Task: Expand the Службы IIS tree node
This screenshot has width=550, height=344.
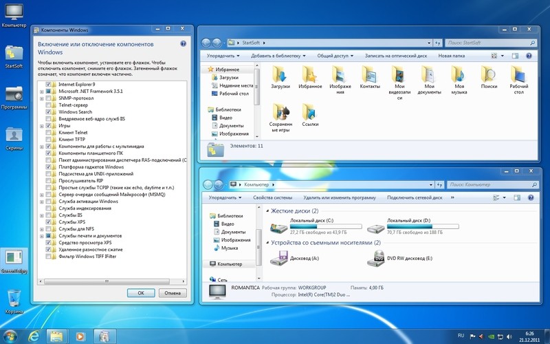Action: pos(42,215)
